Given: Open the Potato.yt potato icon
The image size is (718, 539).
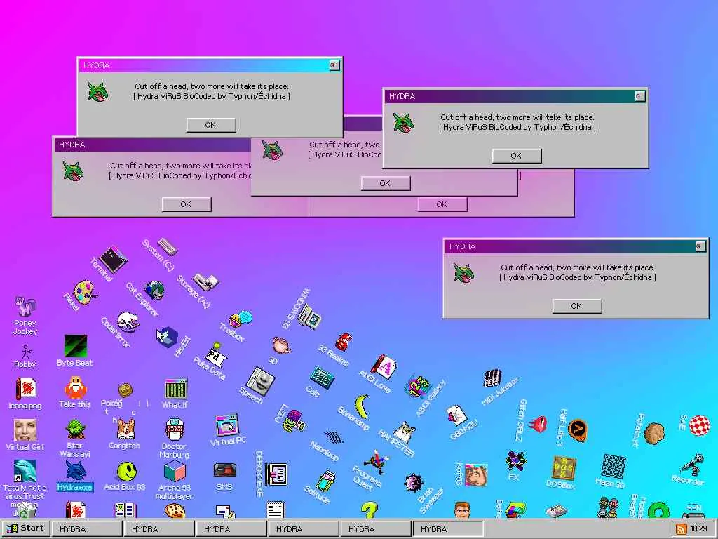Looking at the screenshot, I should 654,433.
